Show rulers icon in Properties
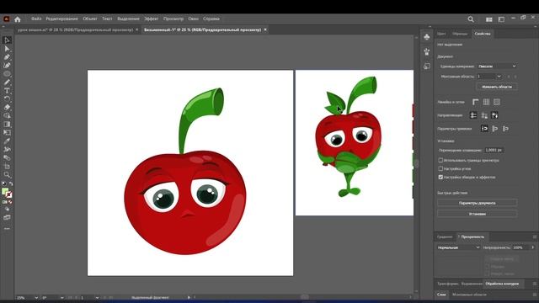The height and width of the screenshot is (303, 539). click(475, 102)
